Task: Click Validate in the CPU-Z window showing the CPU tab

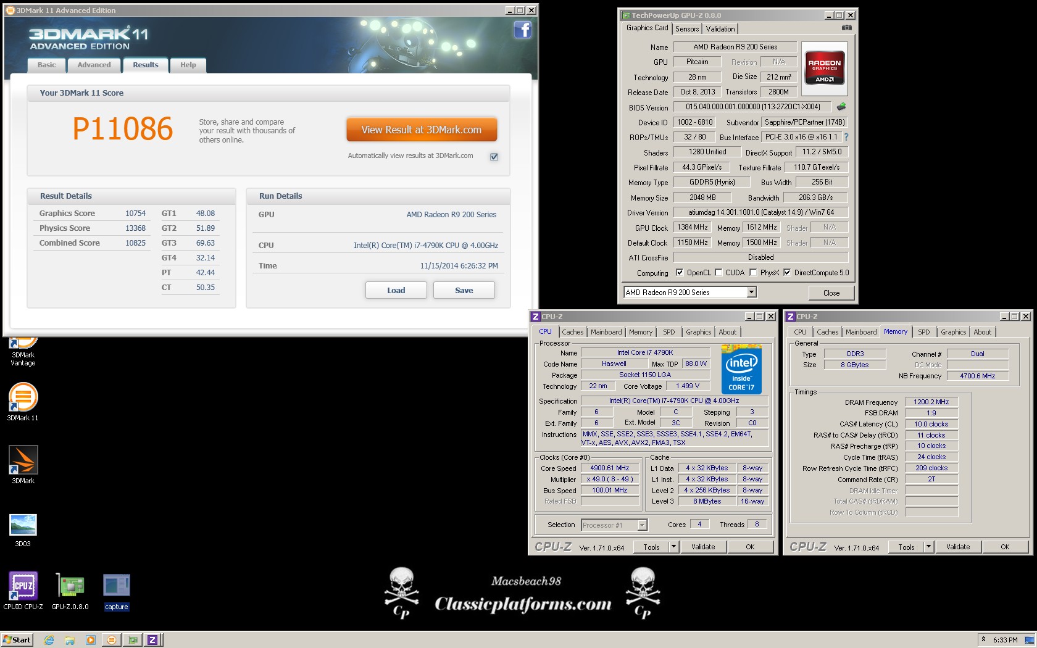Action: tap(703, 547)
